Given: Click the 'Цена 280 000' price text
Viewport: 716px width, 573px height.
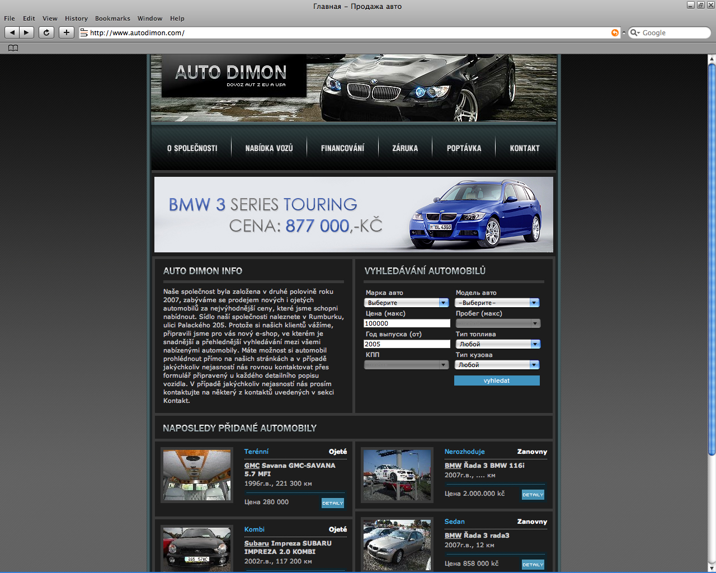Looking at the screenshot, I should [267, 502].
